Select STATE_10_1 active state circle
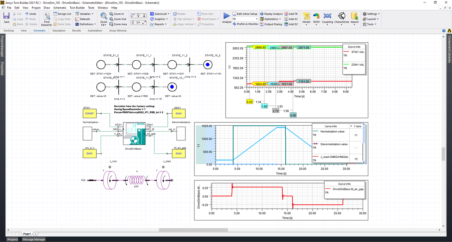The height and width of the screenshot is (242, 452). pyautogui.click(x=172, y=86)
